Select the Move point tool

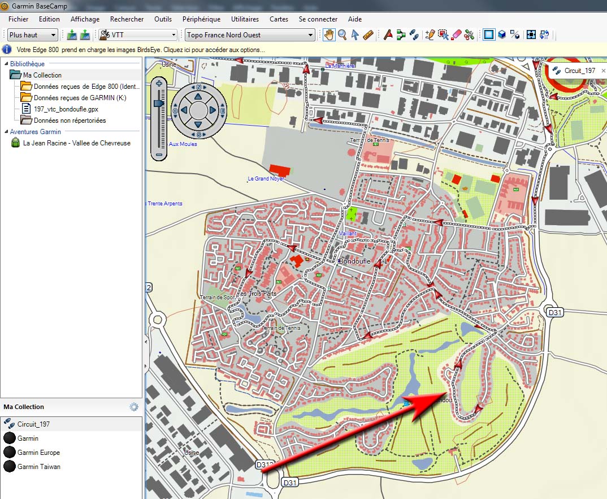coord(443,35)
